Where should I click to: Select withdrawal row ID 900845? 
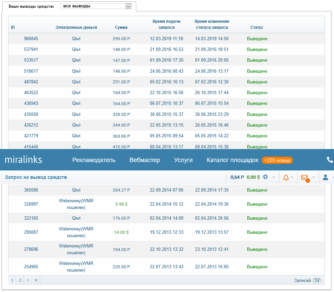click(x=31, y=39)
